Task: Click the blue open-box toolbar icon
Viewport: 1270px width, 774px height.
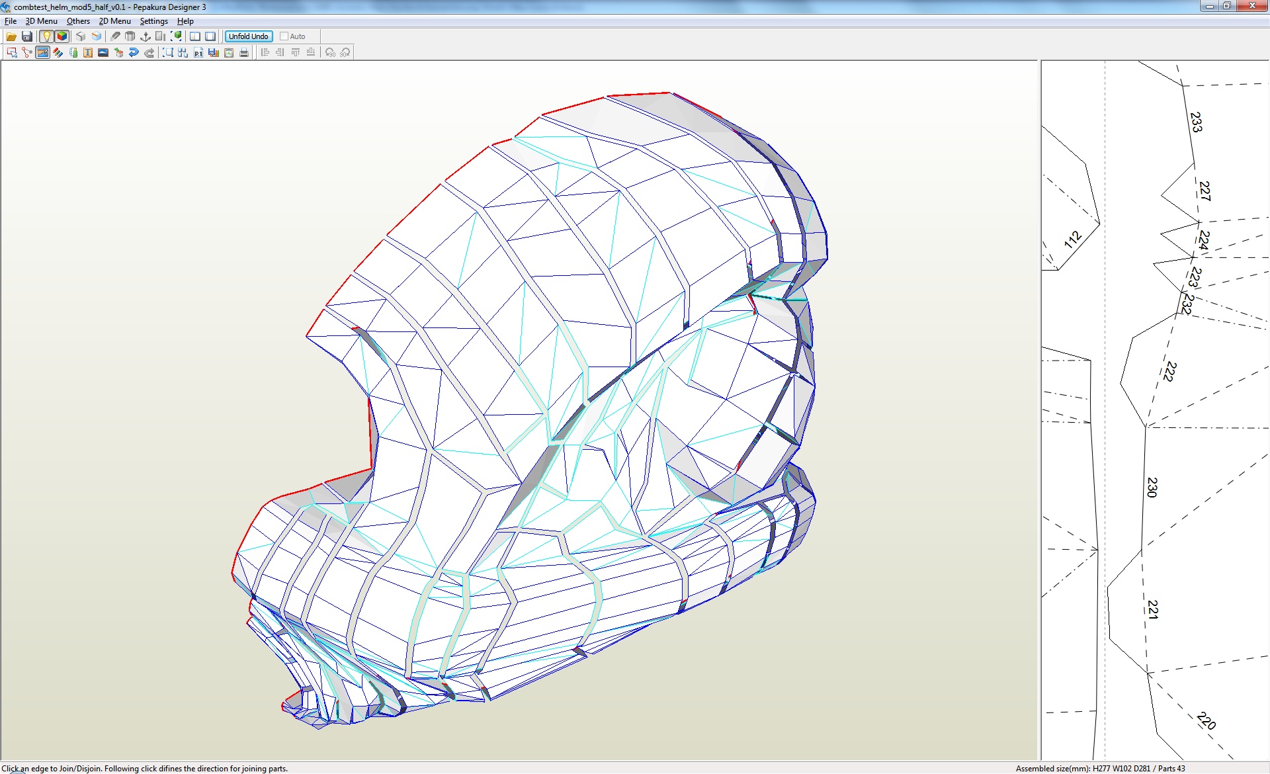Action: tap(97, 36)
